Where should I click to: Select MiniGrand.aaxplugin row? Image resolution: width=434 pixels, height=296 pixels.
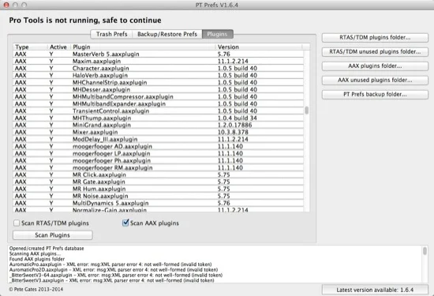pyautogui.click(x=159, y=125)
